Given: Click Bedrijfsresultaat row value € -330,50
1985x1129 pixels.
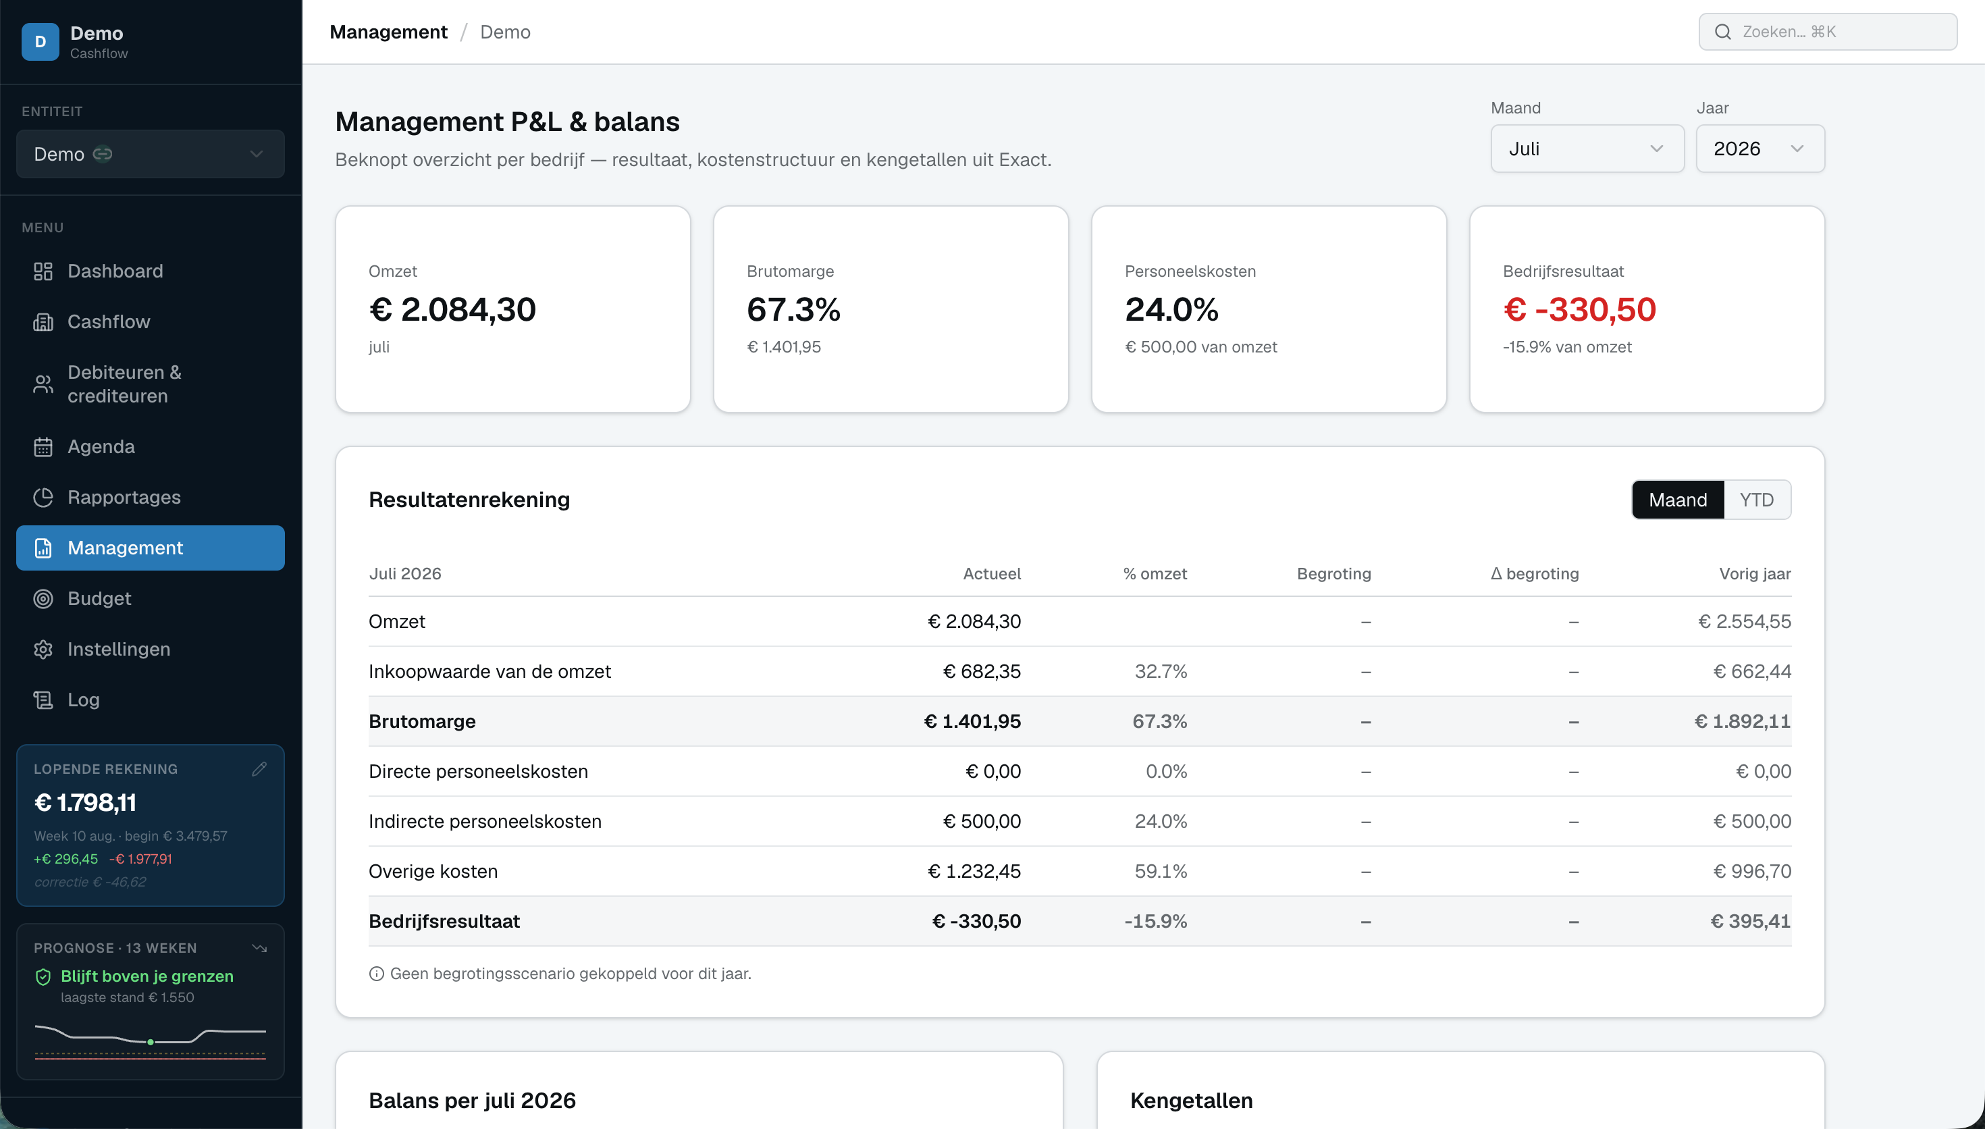Looking at the screenshot, I should coord(976,921).
